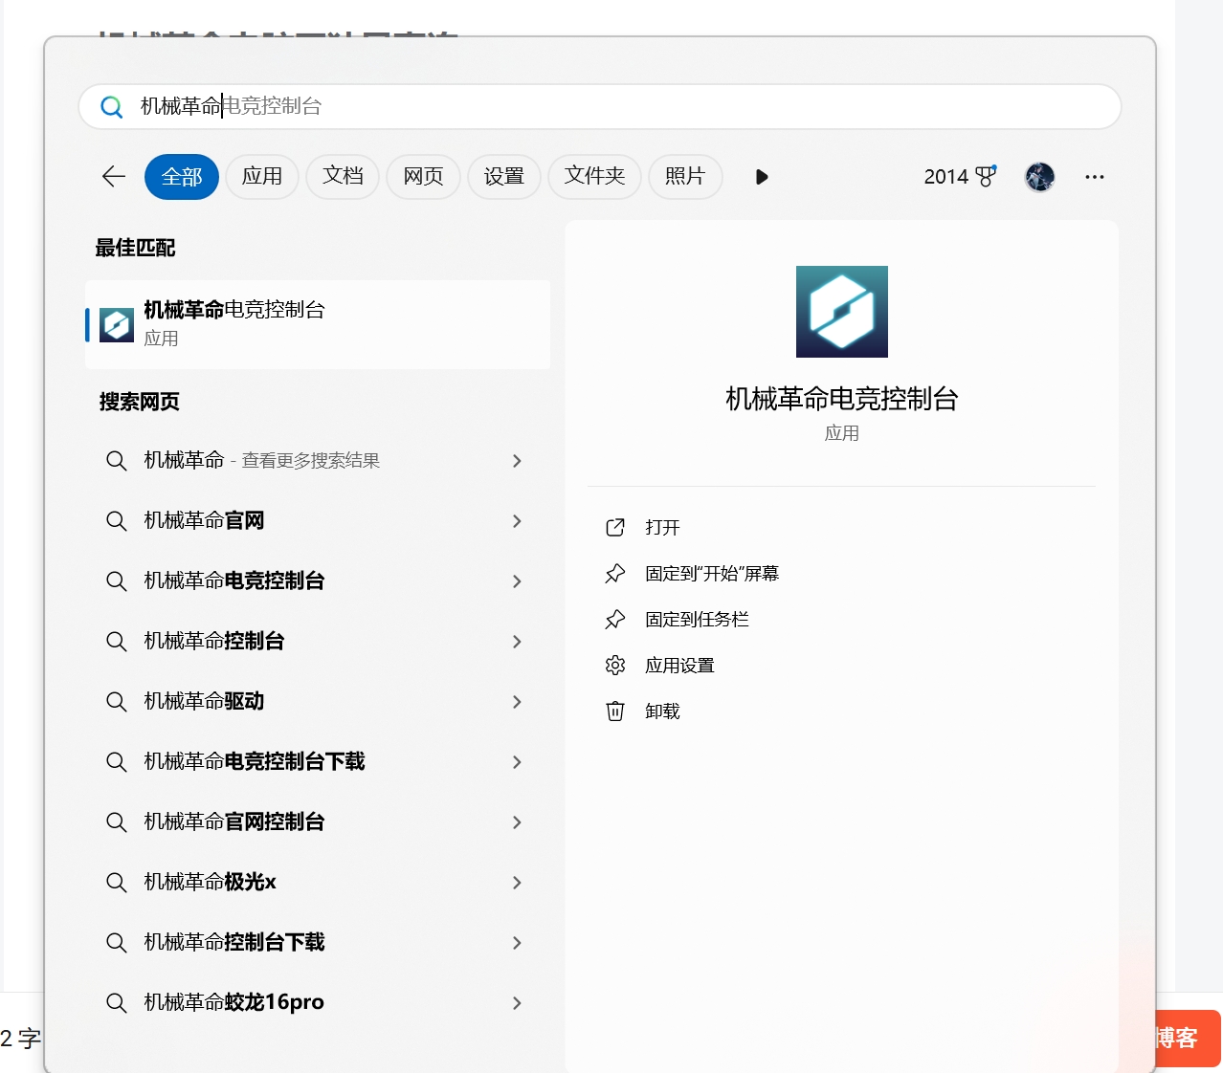Switch to the 文档 filter tab
Screen dimensions: 1223x1073
(x=343, y=177)
